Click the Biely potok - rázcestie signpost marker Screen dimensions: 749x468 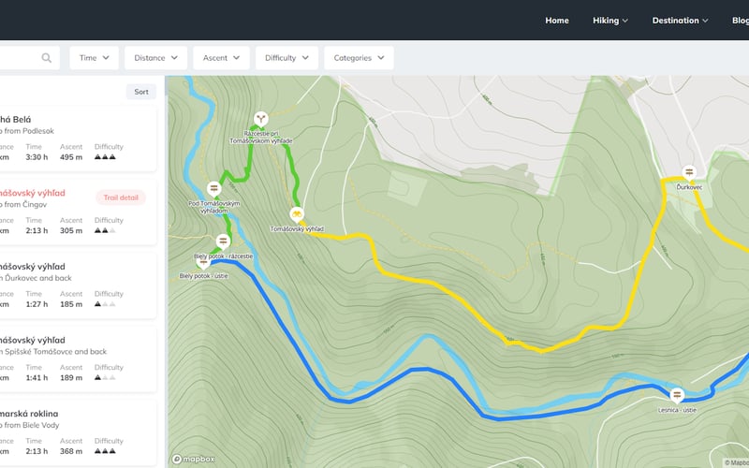[x=223, y=241]
